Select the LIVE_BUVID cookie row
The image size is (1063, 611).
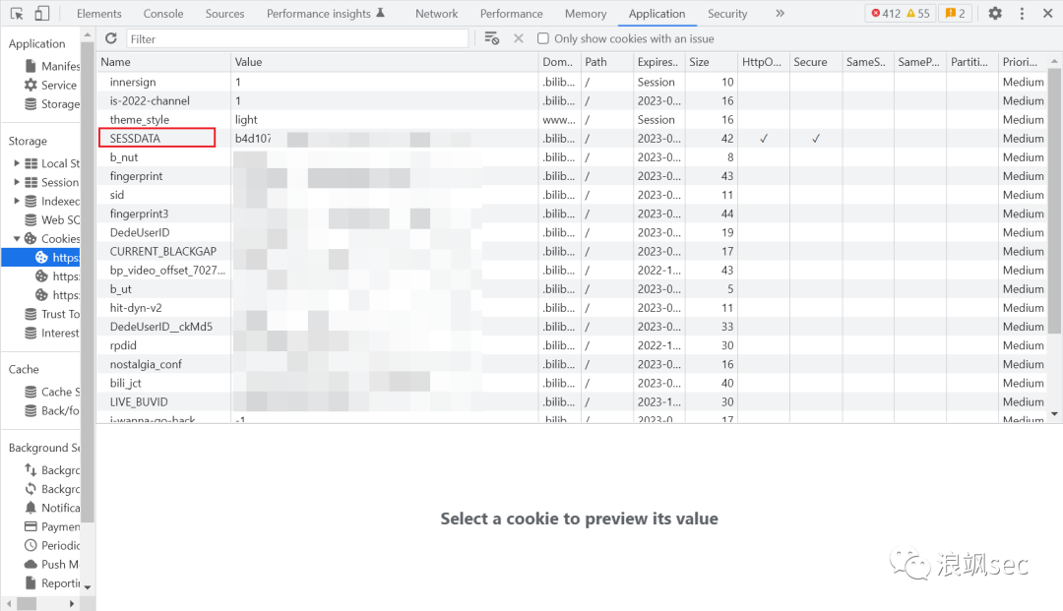(573, 401)
